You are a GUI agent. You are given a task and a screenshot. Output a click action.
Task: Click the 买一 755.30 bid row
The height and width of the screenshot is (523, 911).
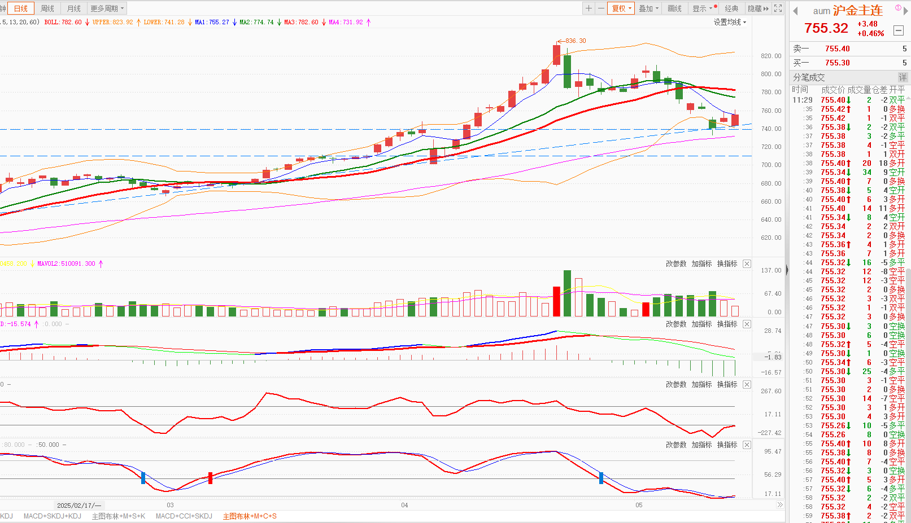[849, 63]
